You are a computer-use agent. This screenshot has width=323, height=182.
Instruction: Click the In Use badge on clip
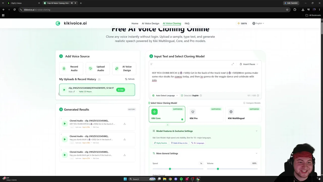pyautogui.click(x=121, y=90)
